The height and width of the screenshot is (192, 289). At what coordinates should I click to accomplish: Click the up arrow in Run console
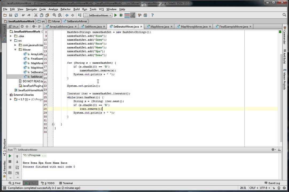coord(17,156)
